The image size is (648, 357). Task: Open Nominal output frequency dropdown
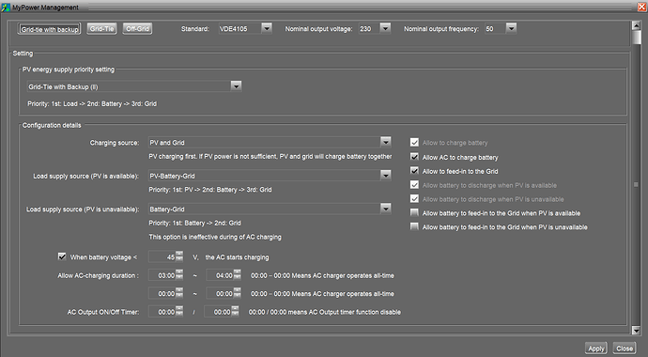pyautogui.click(x=511, y=28)
